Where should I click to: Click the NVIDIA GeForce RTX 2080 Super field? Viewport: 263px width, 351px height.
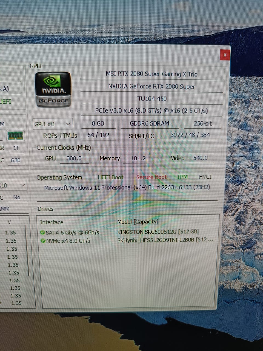(151, 86)
